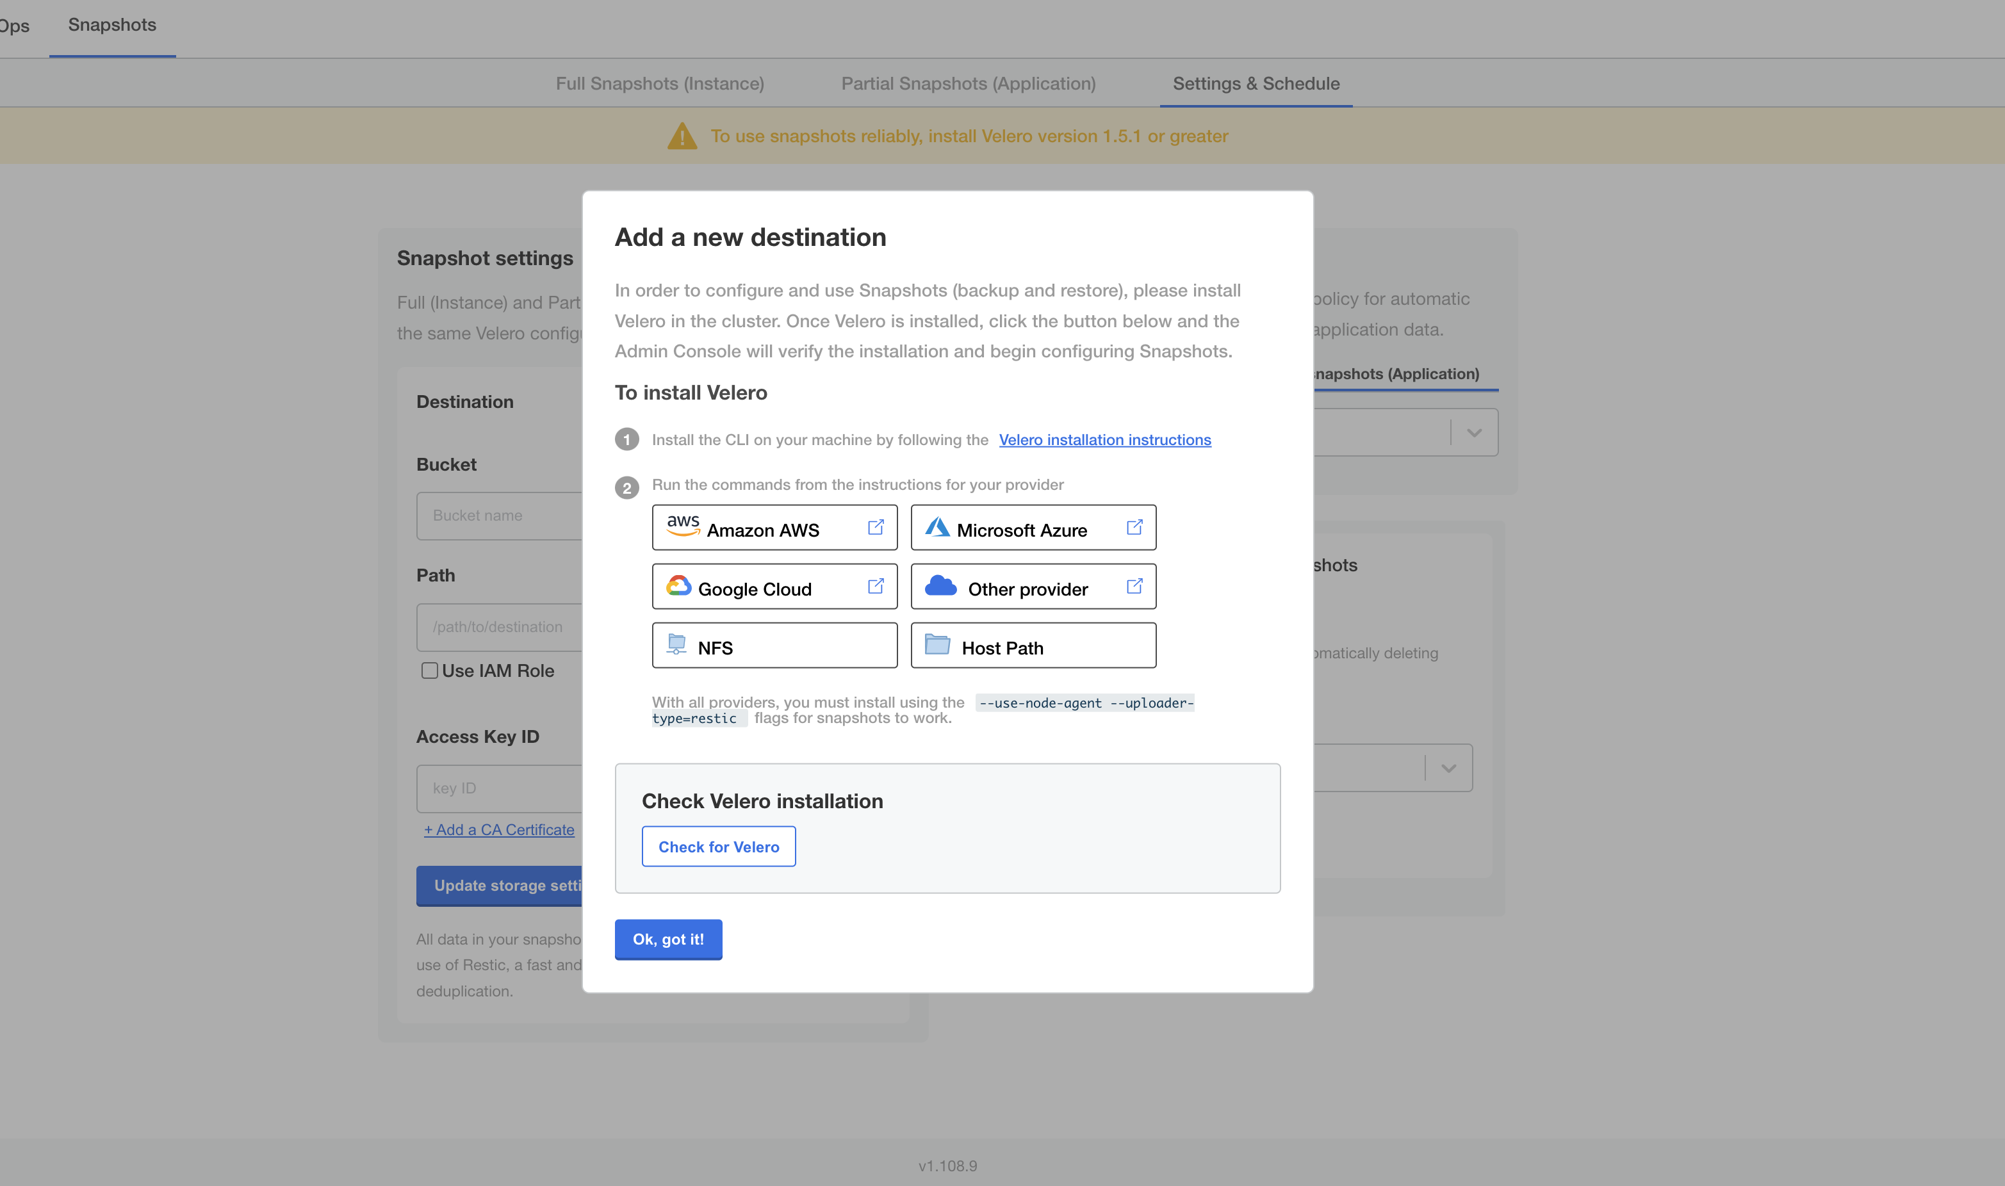This screenshot has height=1186, width=2005.
Task: Click the Google Cloud logo icon
Action: pyautogui.click(x=679, y=586)
